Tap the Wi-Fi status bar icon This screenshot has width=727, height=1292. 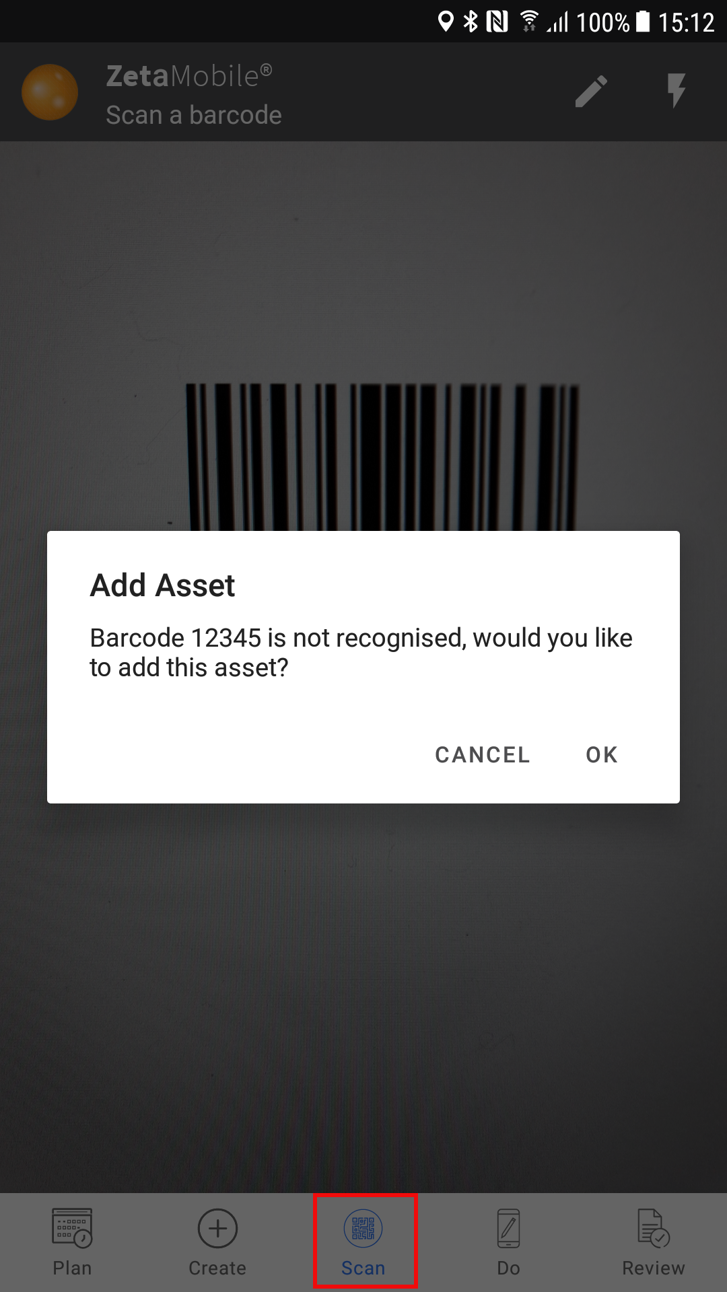click(x=530, y=22)
